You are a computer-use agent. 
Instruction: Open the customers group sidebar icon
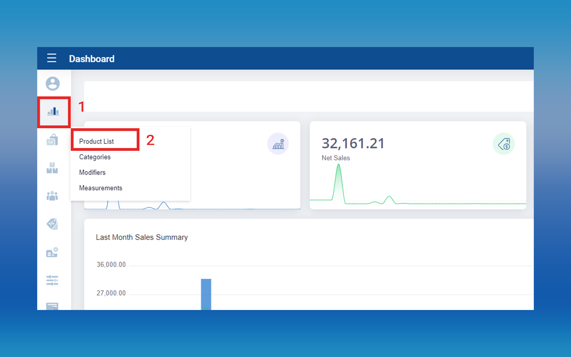(x=52, y=196)
